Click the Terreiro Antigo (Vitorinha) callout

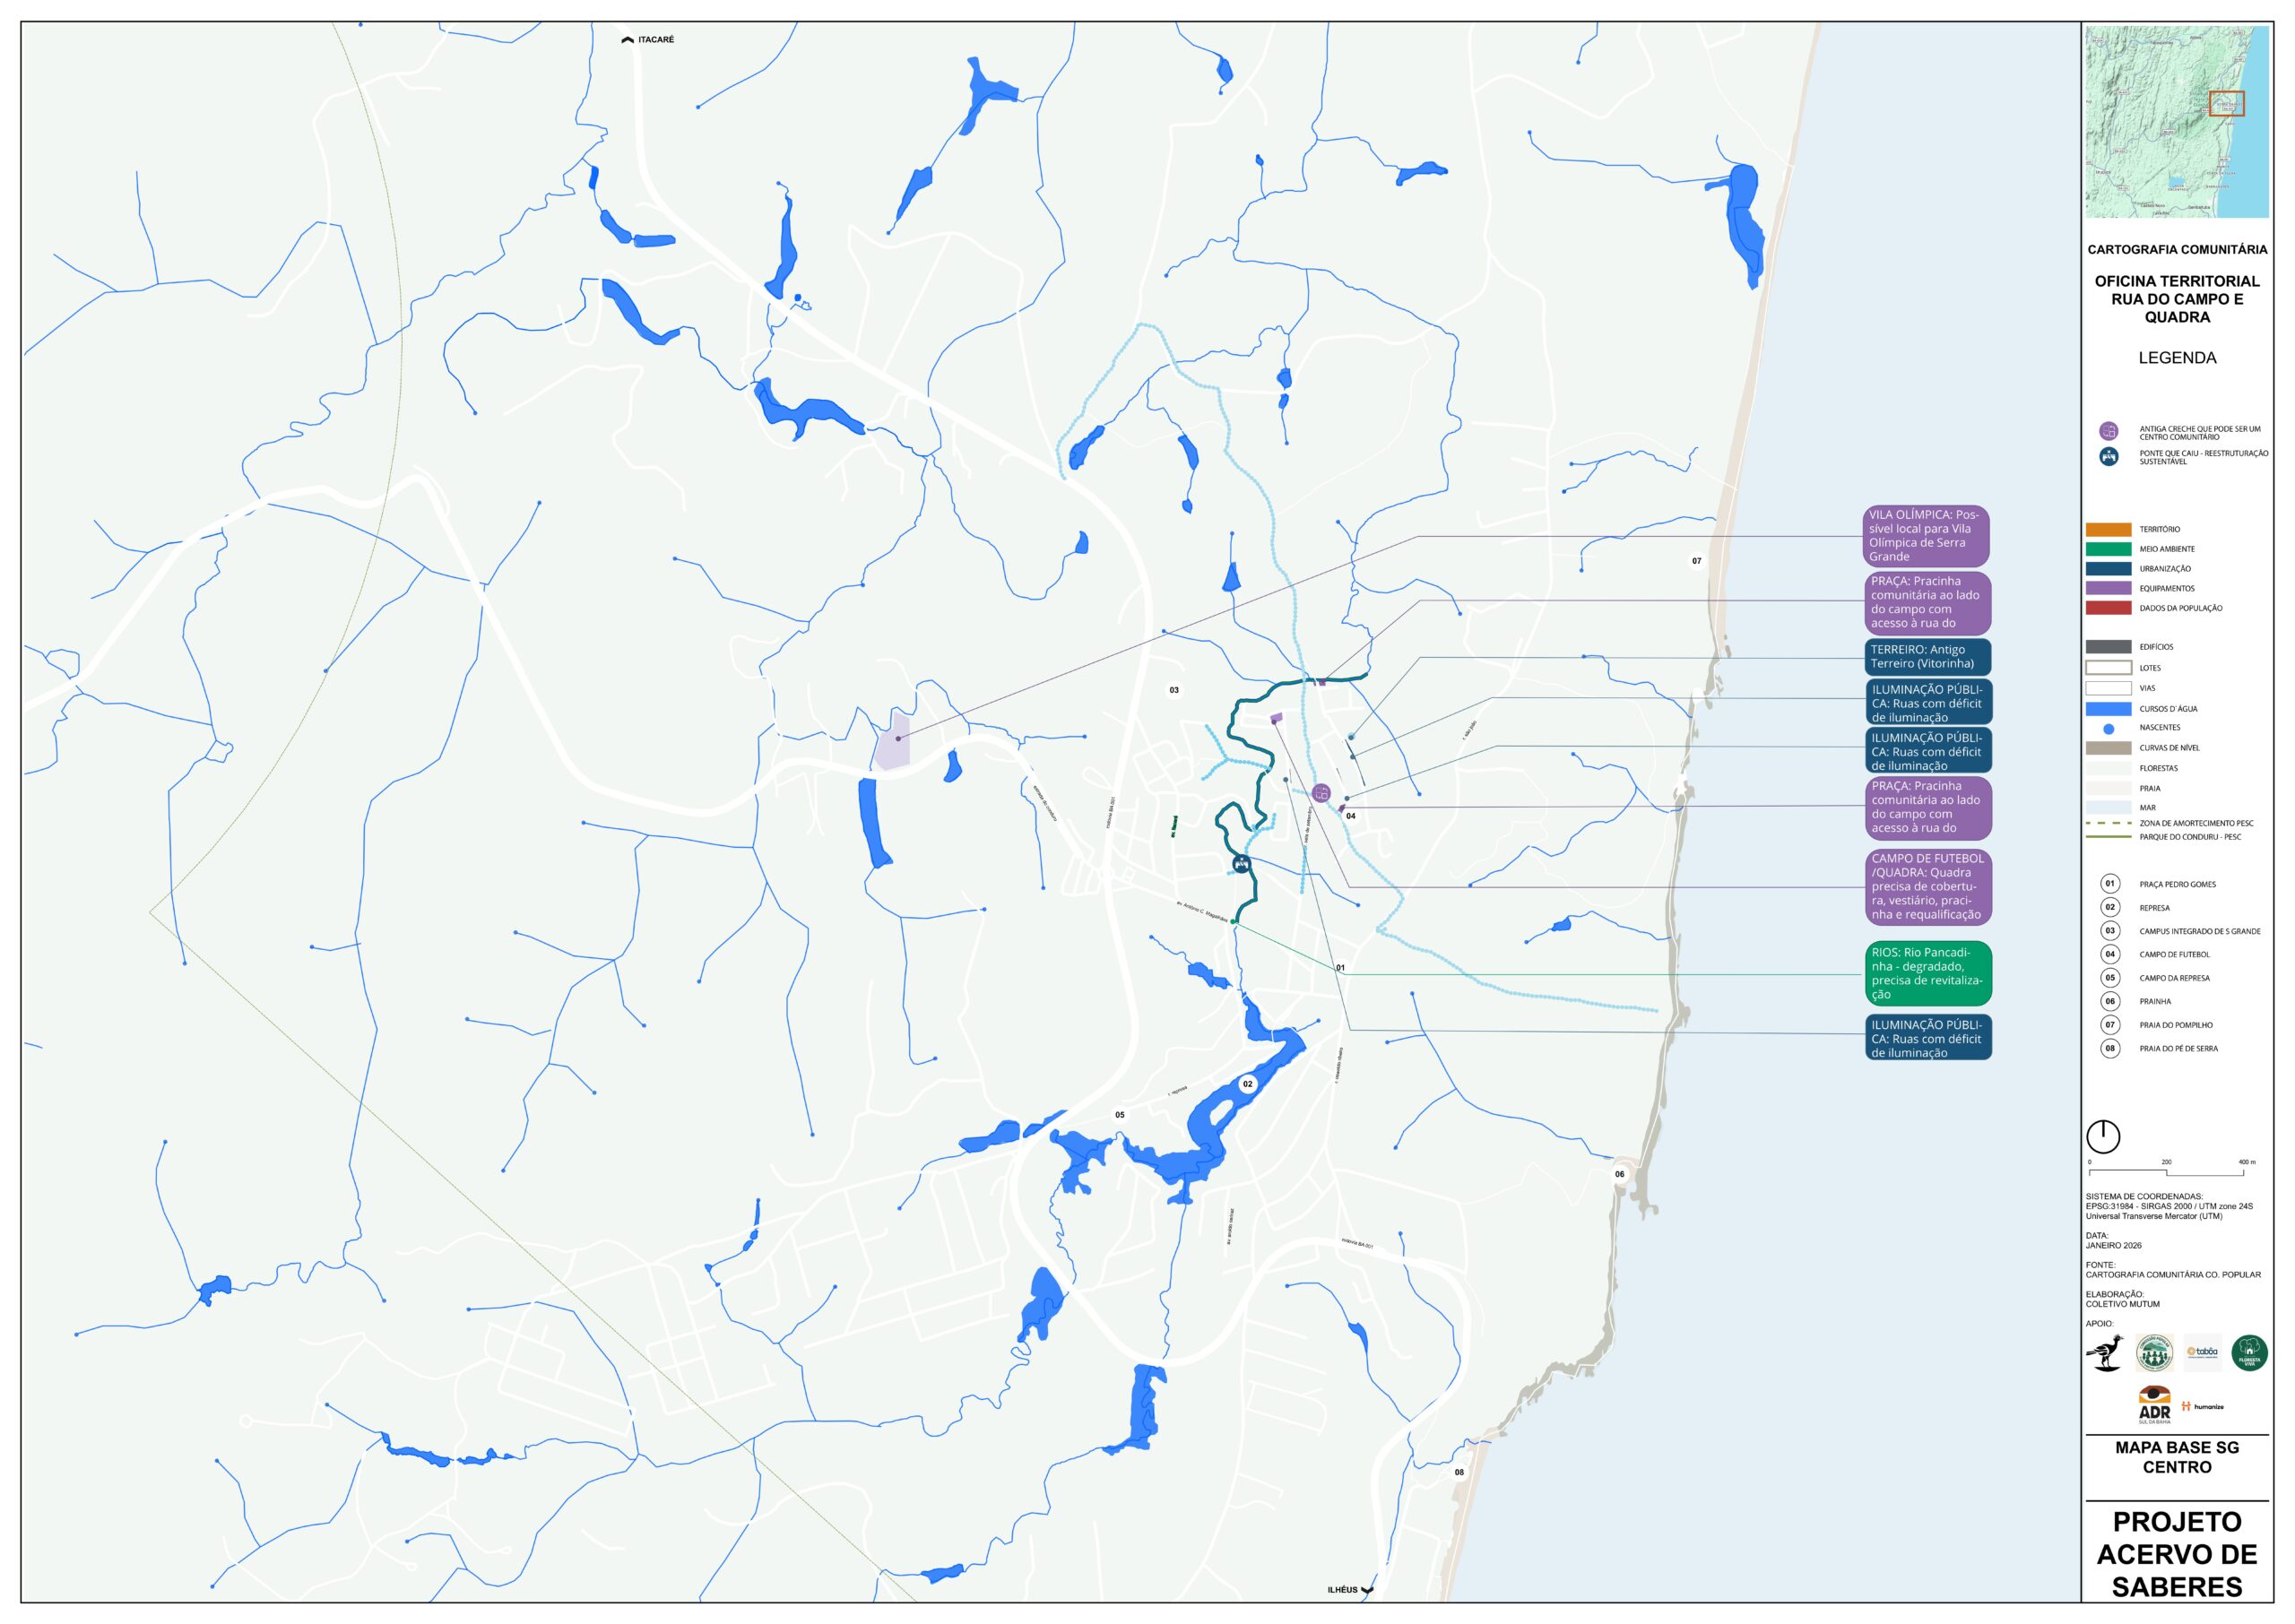pos(1927,656)
